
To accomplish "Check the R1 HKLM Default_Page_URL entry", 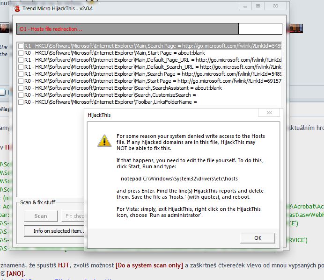I will 21,60.
